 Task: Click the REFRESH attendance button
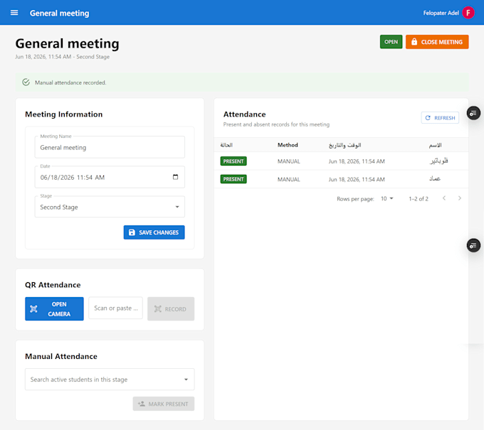(x=440, y=118)
